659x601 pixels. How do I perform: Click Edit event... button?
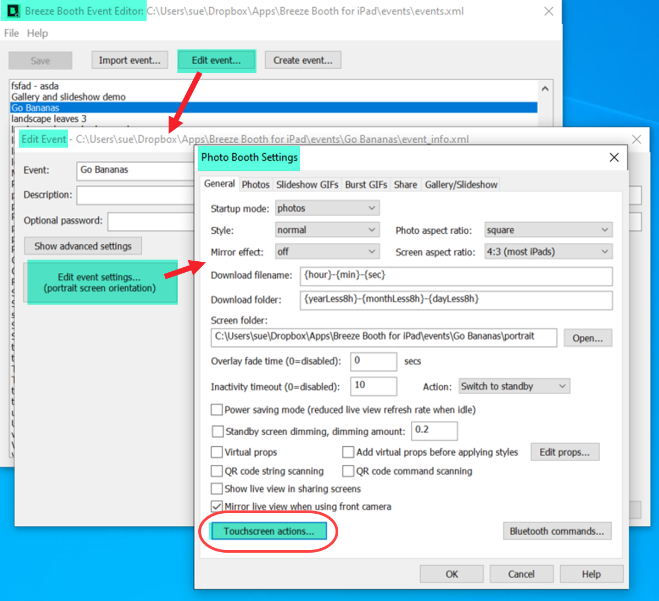click(216, 60)
